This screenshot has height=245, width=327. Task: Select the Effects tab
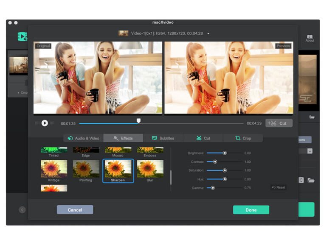123,138
